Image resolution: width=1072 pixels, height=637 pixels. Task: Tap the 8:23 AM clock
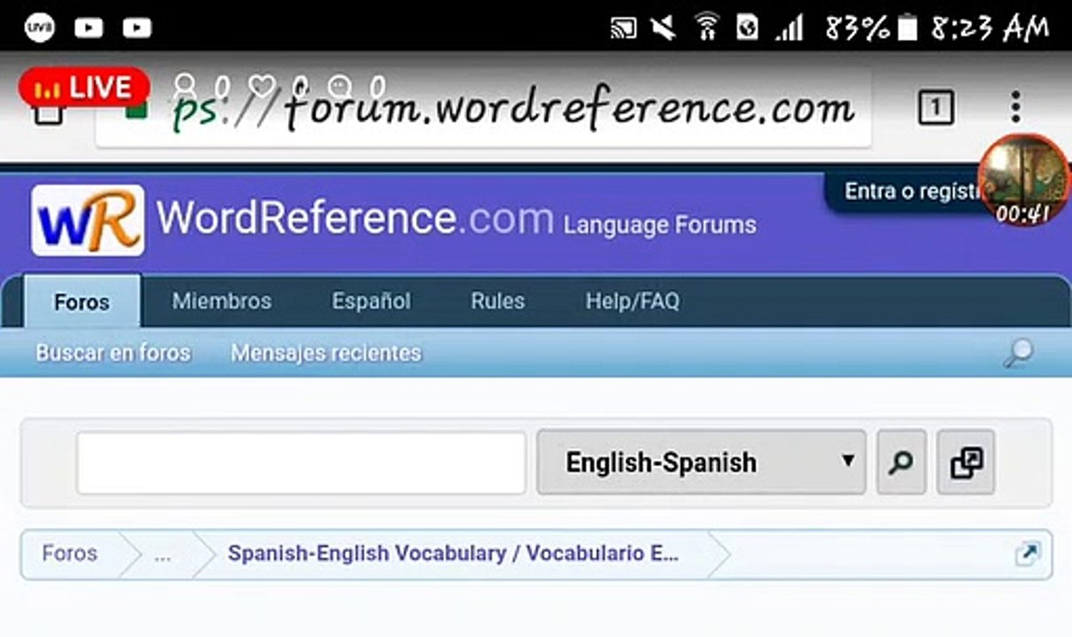point(990,28)
